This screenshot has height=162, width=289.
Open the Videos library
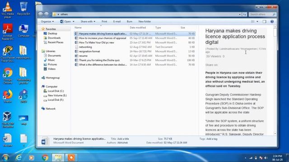pos(51,69)
